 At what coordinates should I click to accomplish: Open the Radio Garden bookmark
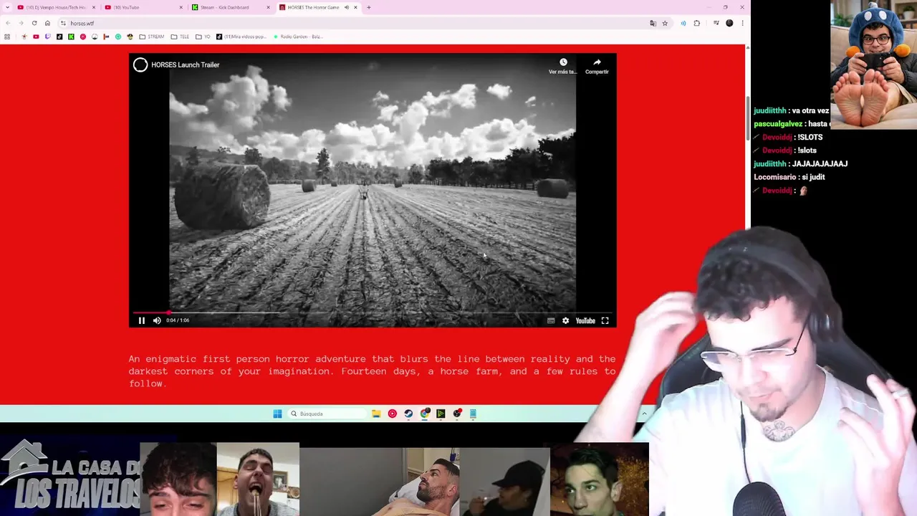click(x=298, y=37)
